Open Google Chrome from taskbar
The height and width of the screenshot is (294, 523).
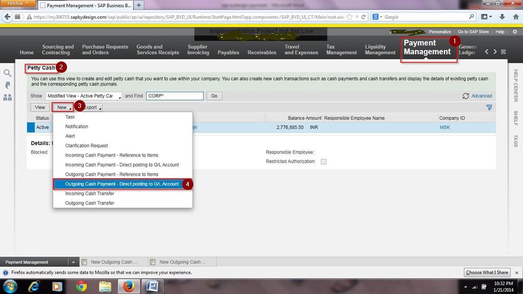point(81,286)
